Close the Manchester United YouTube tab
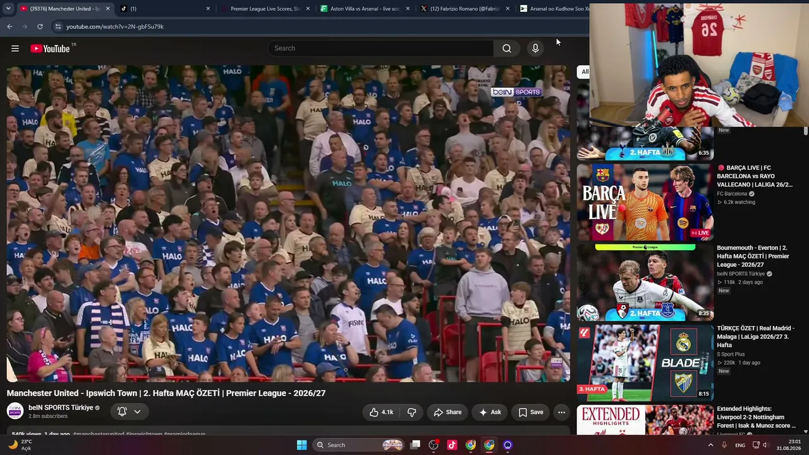 point(107,9)
